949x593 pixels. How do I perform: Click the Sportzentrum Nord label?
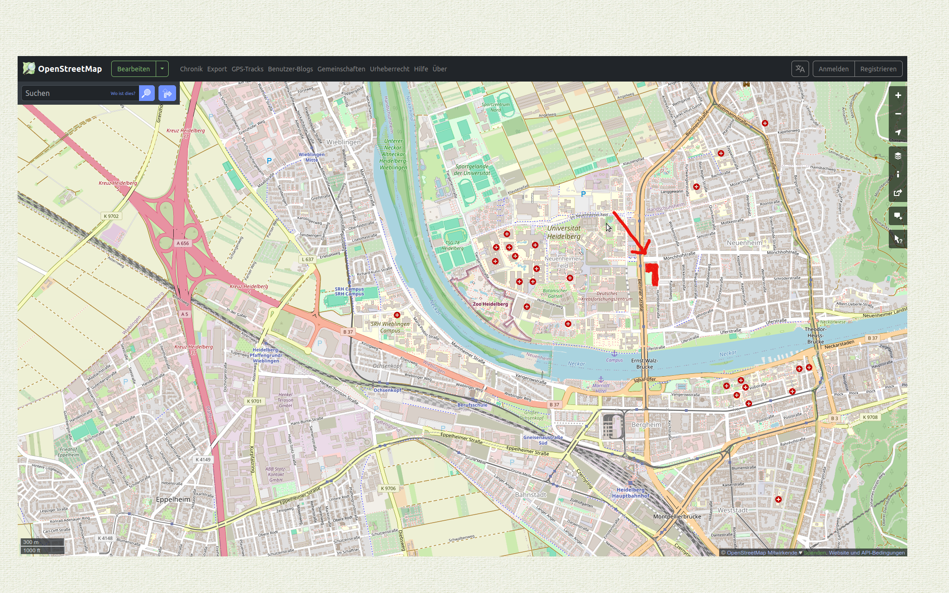[x=495, y=107]
